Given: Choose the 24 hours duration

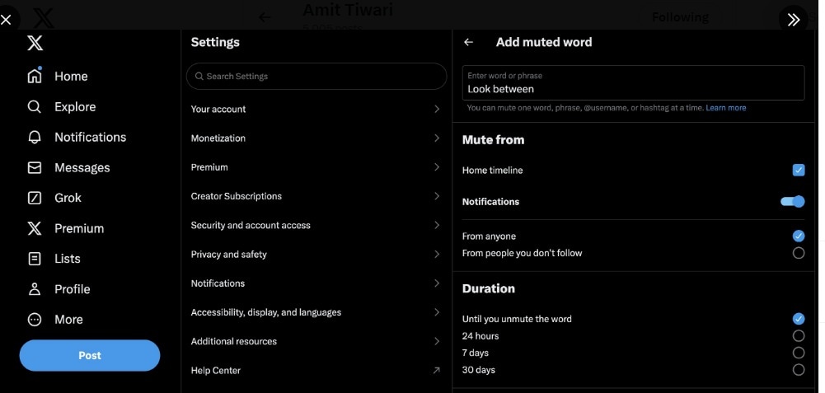Looking at the screenshot, I should pos(798,336).
